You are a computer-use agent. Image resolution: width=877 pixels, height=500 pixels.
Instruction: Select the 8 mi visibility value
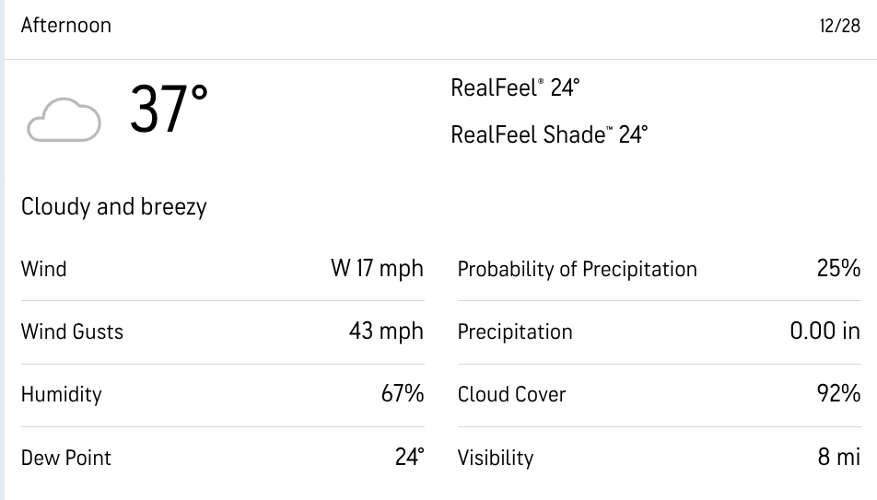[838, 458]
